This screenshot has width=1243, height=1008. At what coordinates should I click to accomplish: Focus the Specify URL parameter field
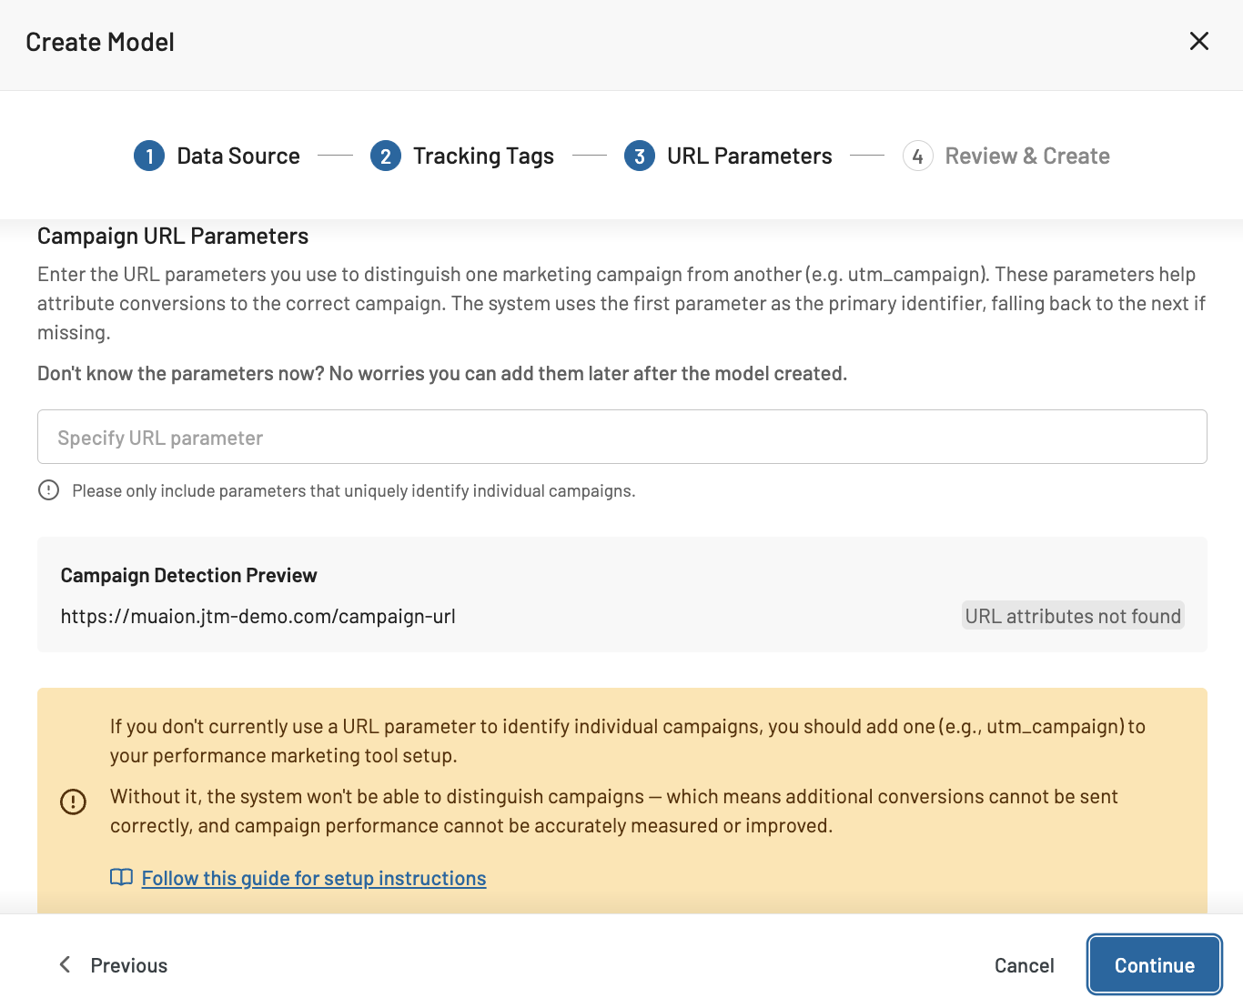tap(621, 438)
